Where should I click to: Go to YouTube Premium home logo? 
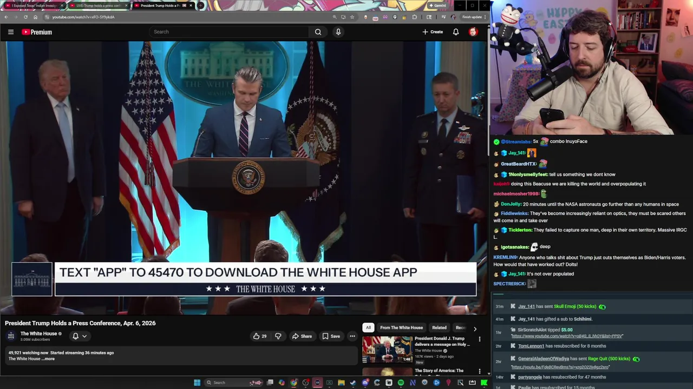pyautogui.click(x=37, y=32)
